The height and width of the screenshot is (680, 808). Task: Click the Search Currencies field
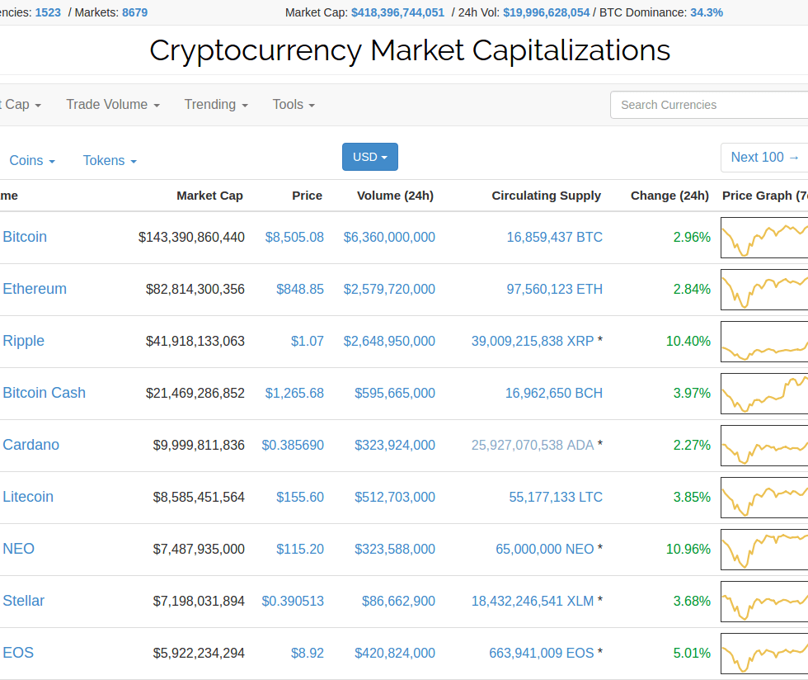(x=709, y=105)
